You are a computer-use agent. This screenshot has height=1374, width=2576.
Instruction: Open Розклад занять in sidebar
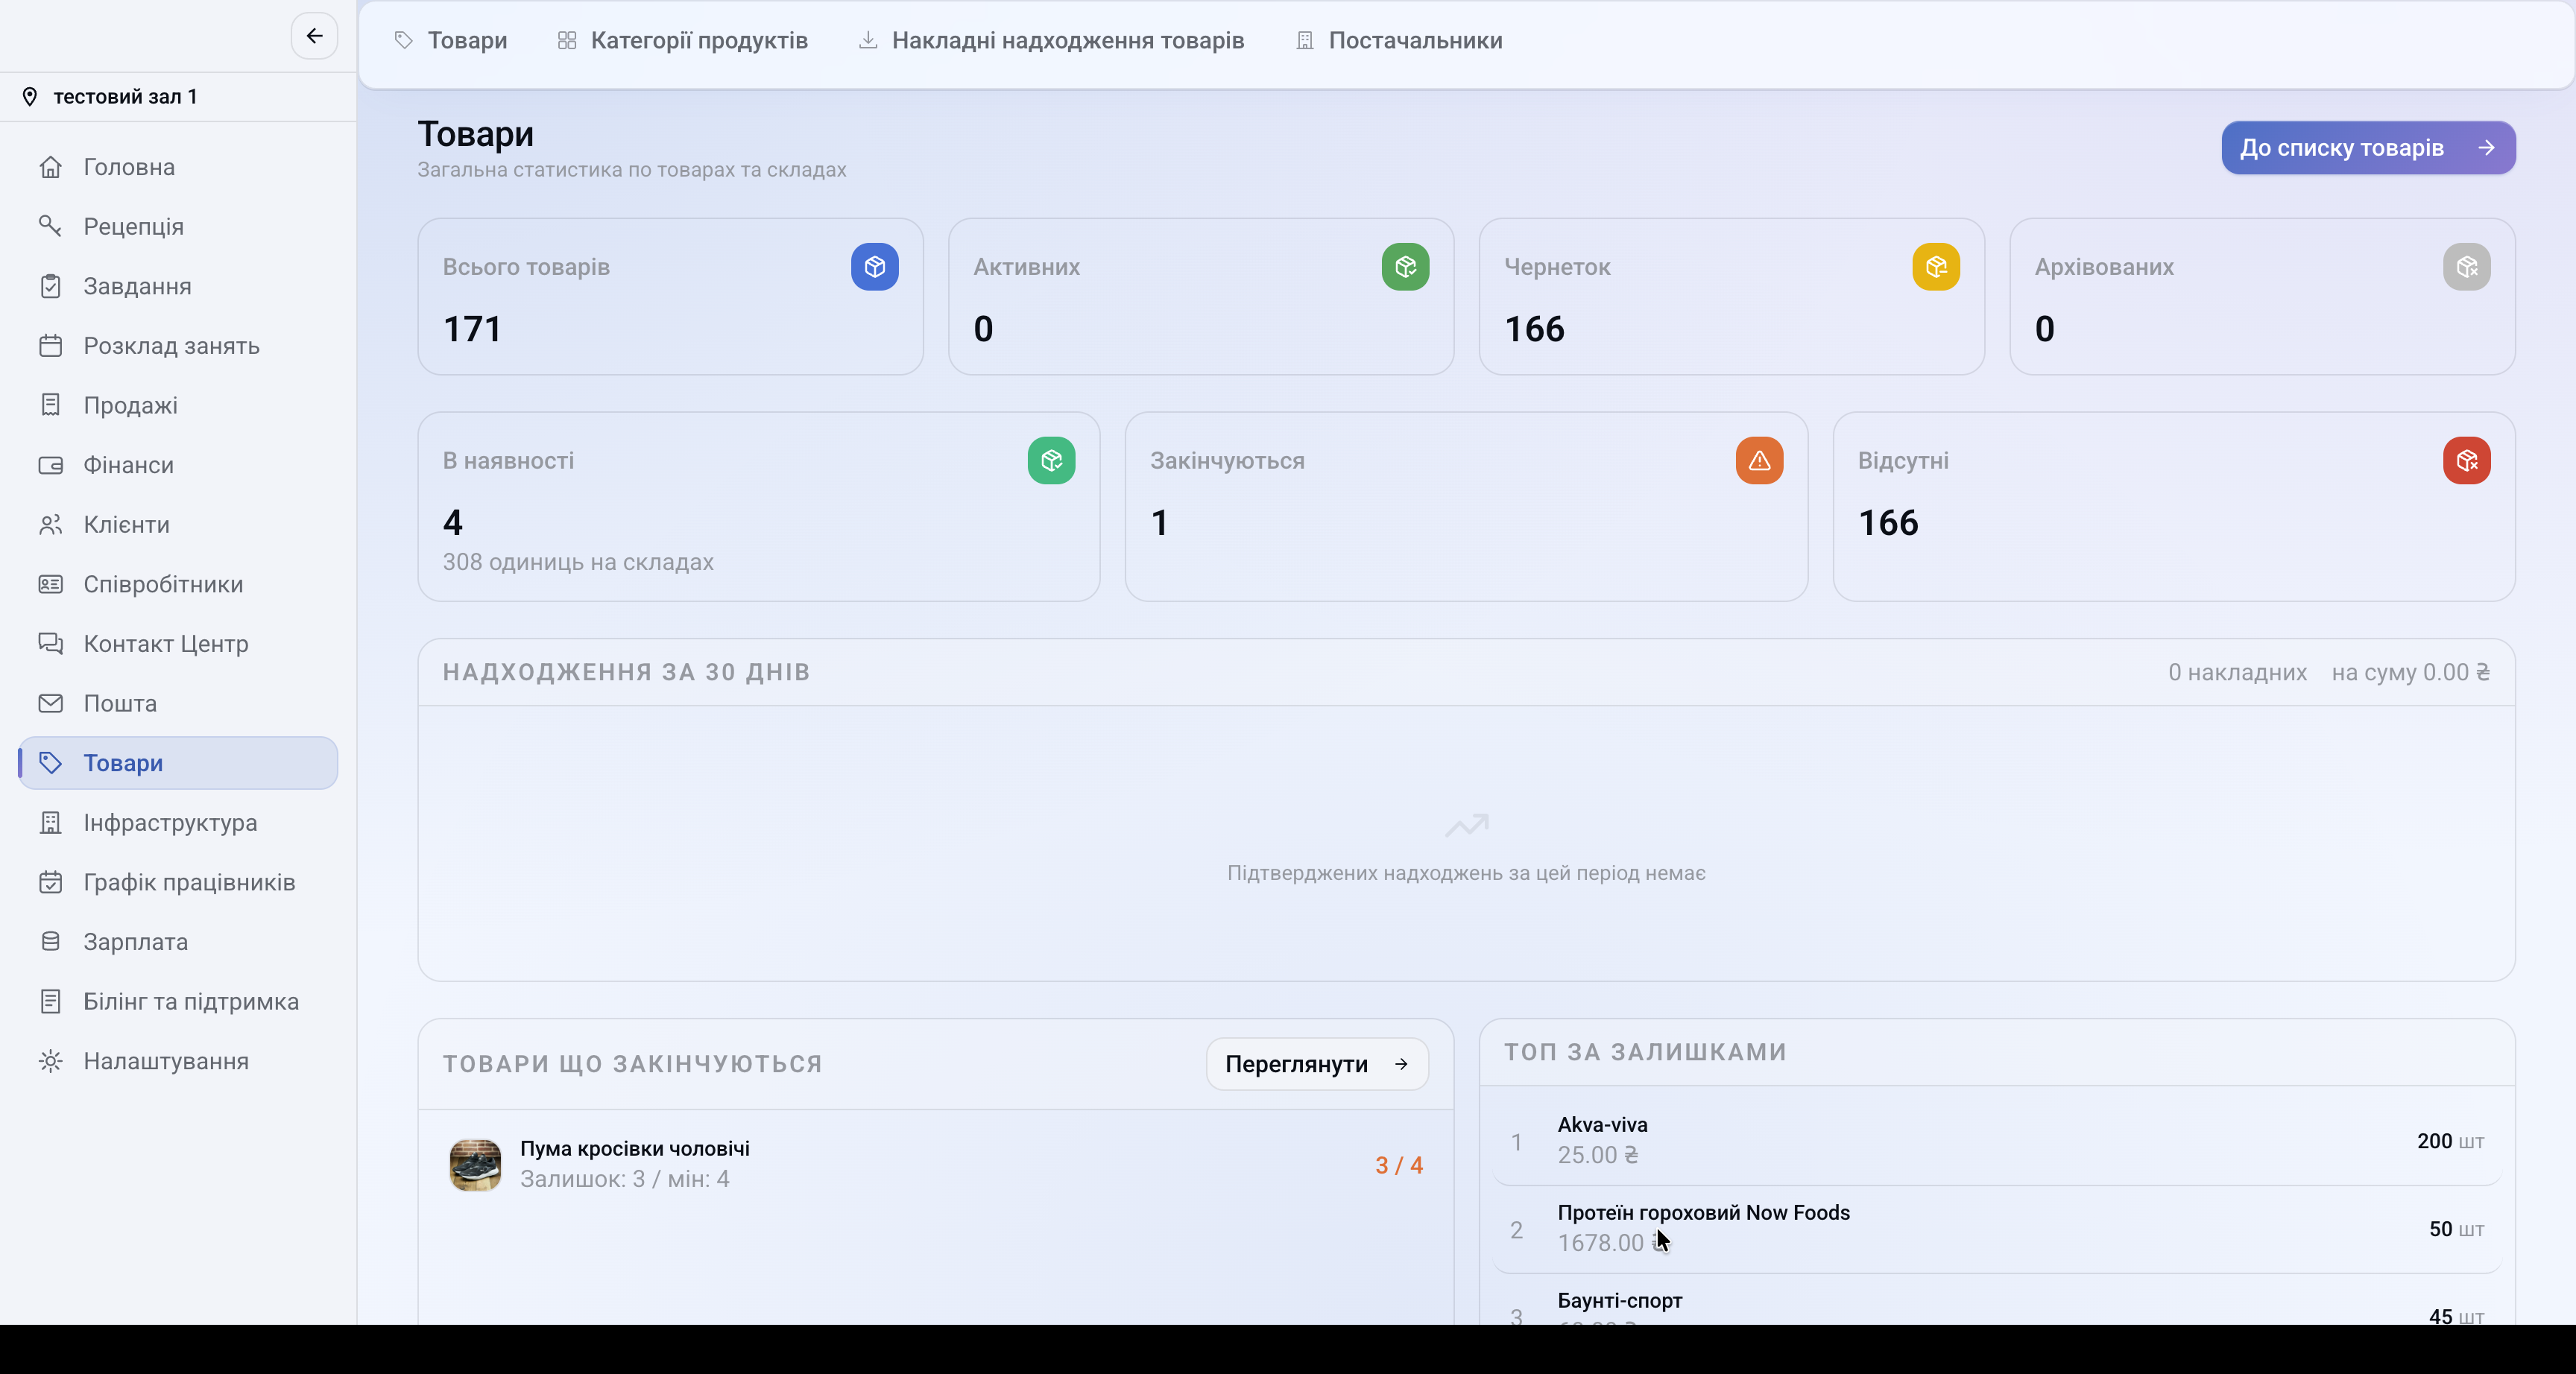point(178,346)
